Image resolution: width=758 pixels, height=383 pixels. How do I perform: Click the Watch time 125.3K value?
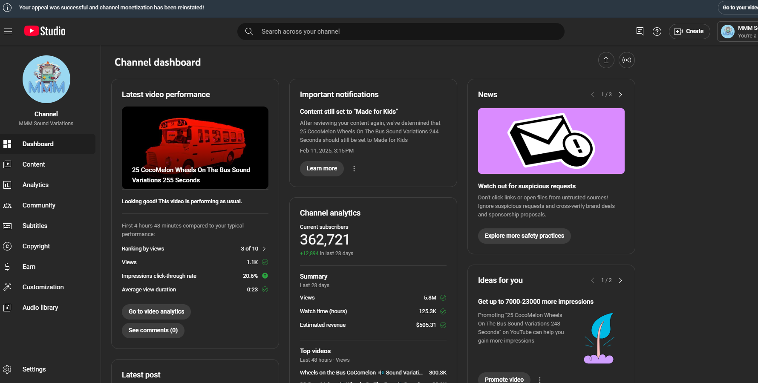pyautogui.click(x=427, y=311)
